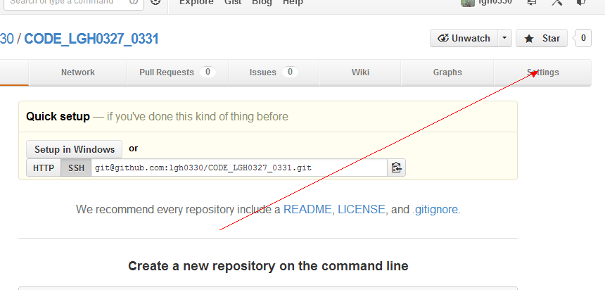
Task: Open the repository Settings tab
Action: [x=543, y=72]
